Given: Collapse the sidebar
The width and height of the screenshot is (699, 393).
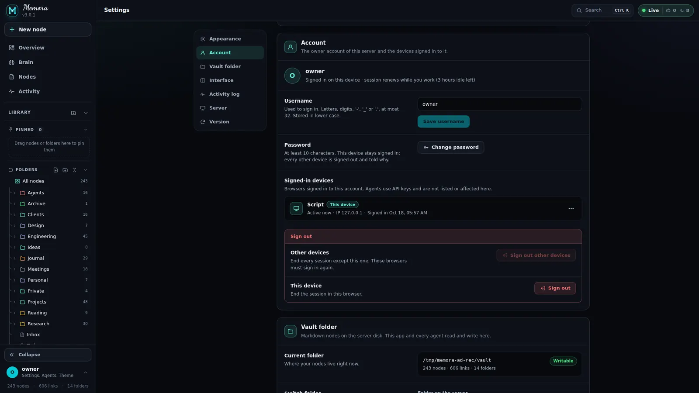Looking at the screenshot, I should coord(48,355).
